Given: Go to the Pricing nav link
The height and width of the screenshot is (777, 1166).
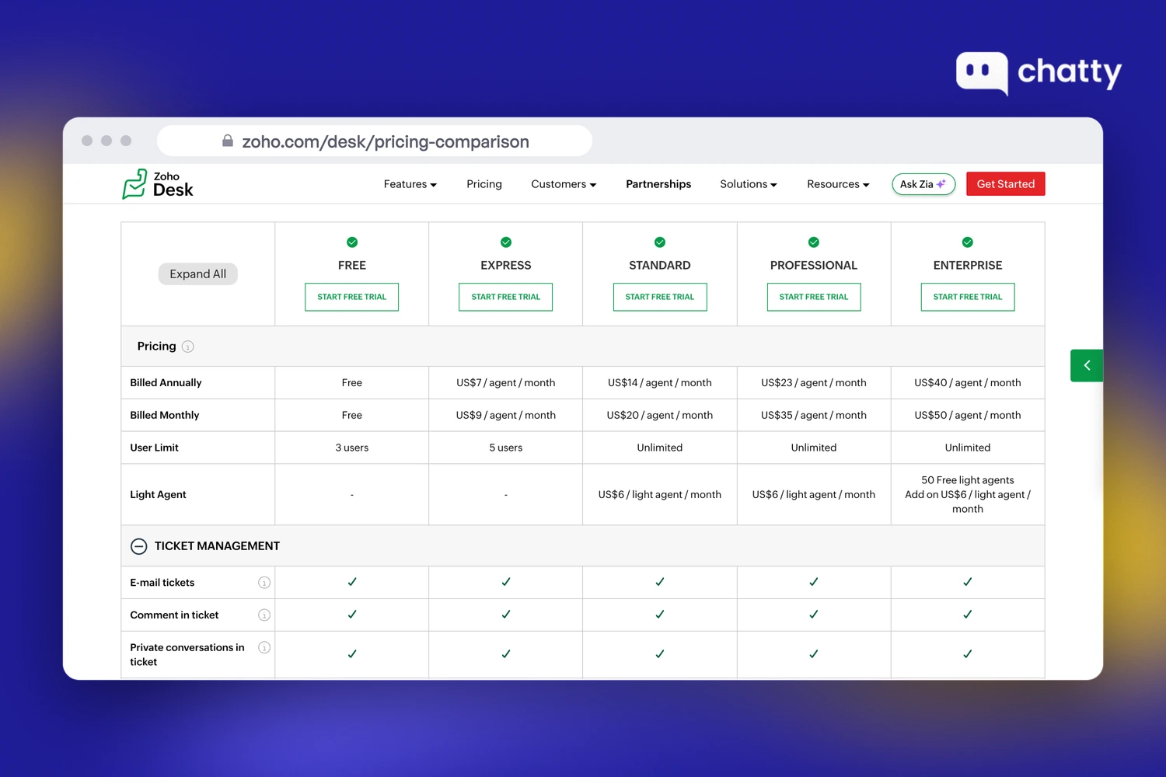Looking at the screenshot, I should tap(484, 184).
